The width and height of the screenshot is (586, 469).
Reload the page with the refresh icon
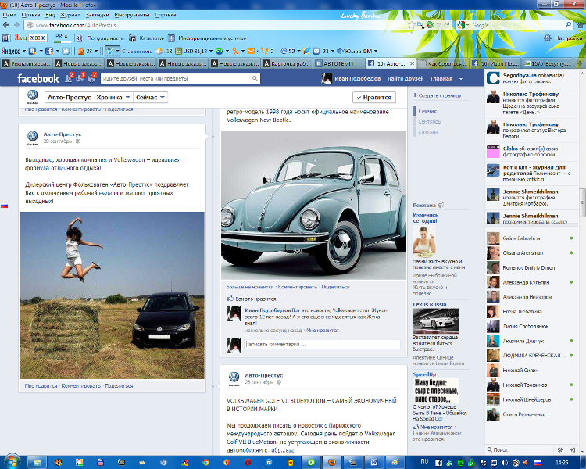447,25
